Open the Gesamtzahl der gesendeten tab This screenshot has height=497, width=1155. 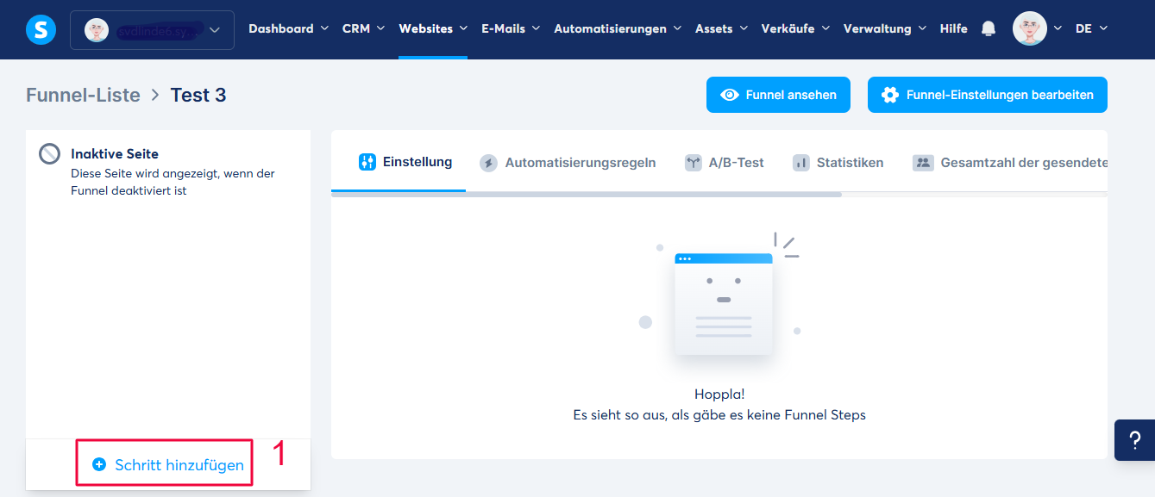coord(1010,163)
